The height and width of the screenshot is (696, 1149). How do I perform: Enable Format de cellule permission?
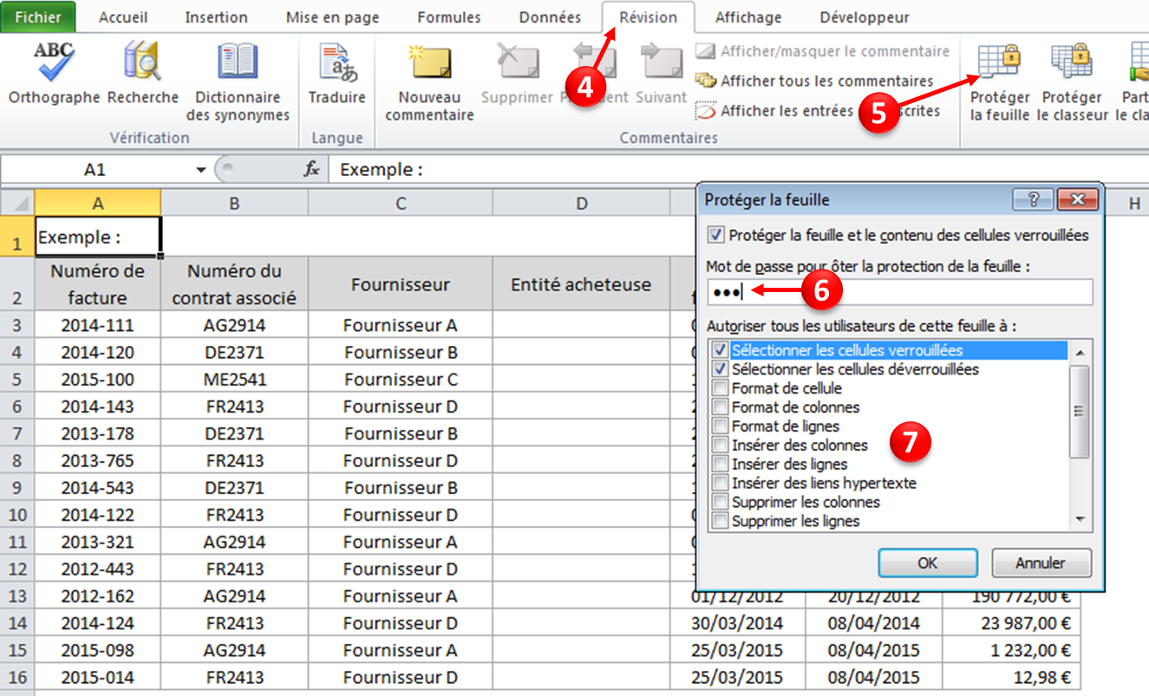[718, 388]
